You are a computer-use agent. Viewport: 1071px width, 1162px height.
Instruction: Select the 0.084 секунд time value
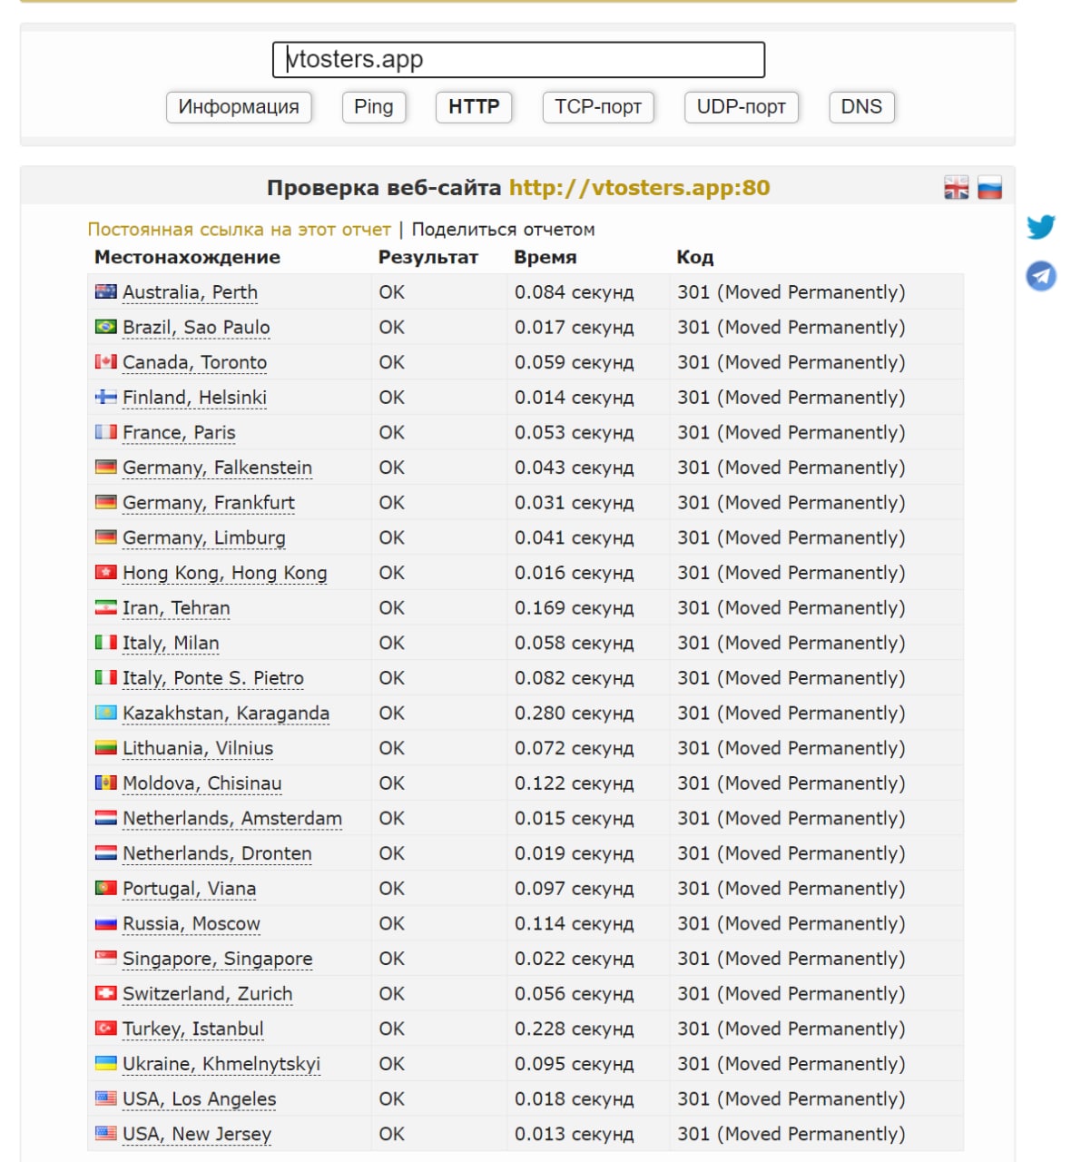[x=575, y=292]
